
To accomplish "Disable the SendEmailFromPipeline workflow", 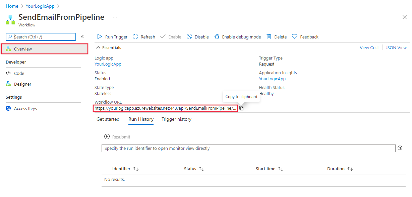I will coord(197,37).
